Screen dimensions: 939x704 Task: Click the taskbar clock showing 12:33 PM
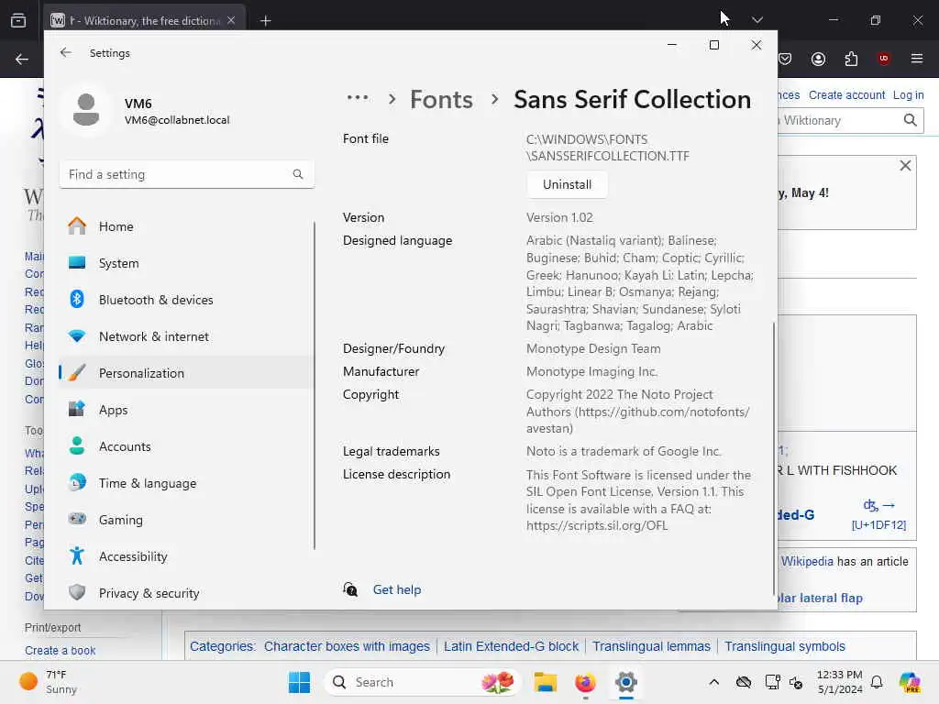click(840, 682)
